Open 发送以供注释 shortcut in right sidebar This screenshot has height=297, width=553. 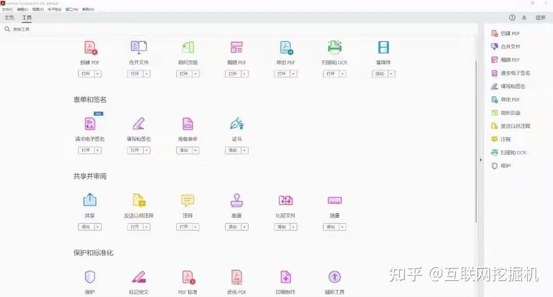coord(511,126)
